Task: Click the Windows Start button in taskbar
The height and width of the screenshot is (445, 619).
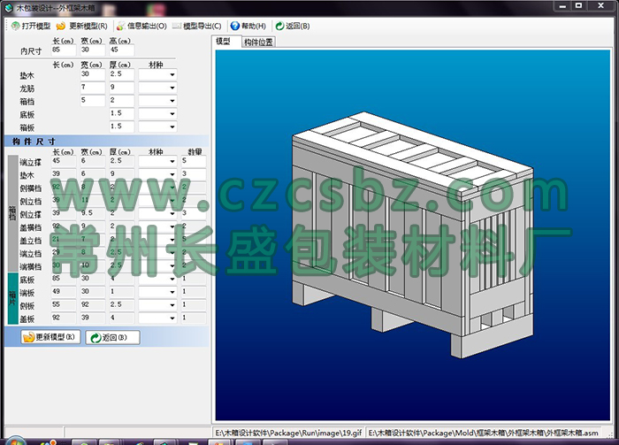Action: 15,441
